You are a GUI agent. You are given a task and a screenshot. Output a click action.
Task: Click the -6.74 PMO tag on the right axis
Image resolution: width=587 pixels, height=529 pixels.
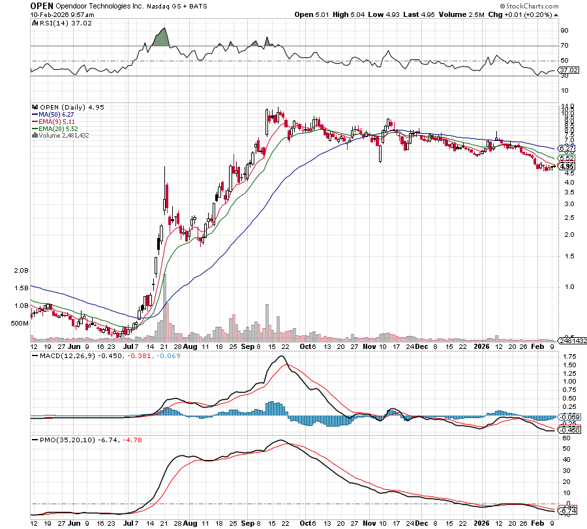[x=568, y=511]
